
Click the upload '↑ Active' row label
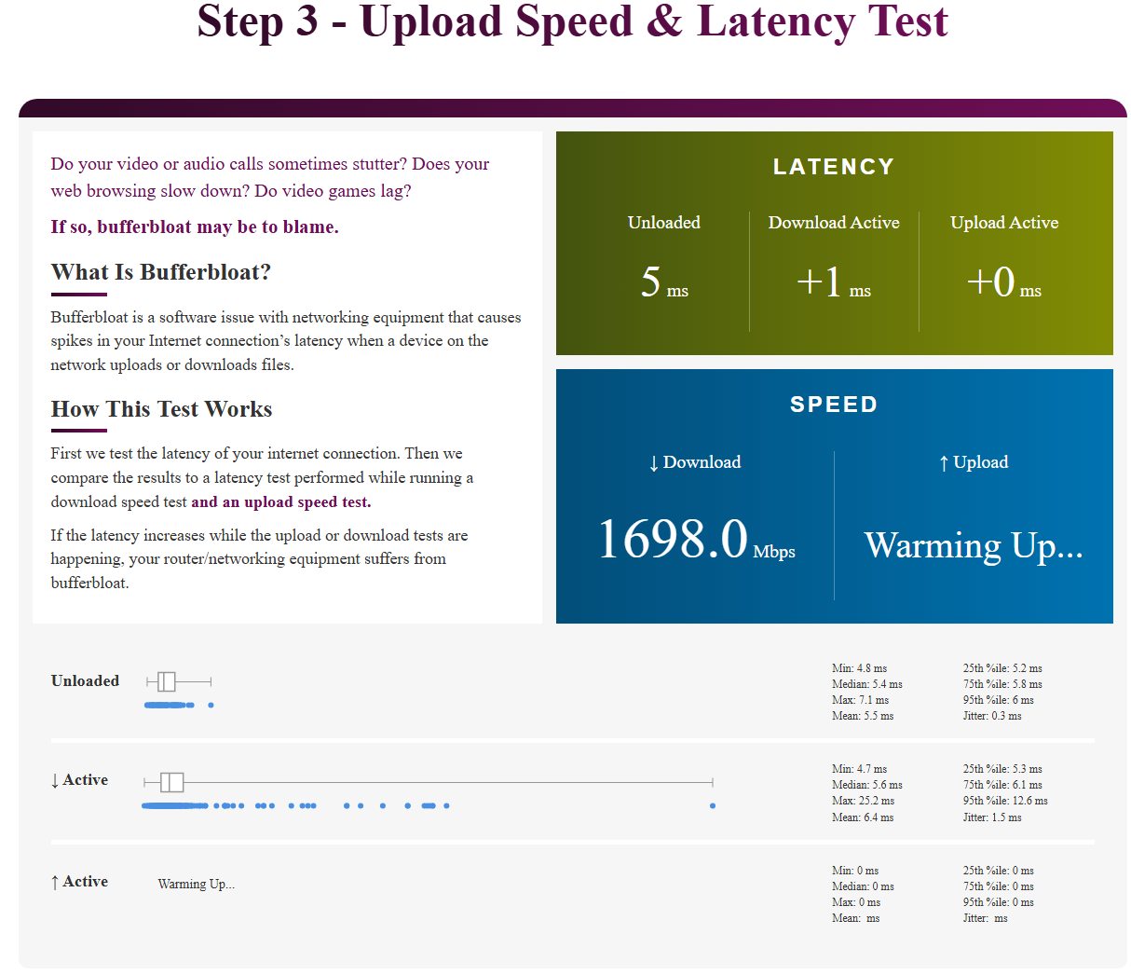(79, 882)
